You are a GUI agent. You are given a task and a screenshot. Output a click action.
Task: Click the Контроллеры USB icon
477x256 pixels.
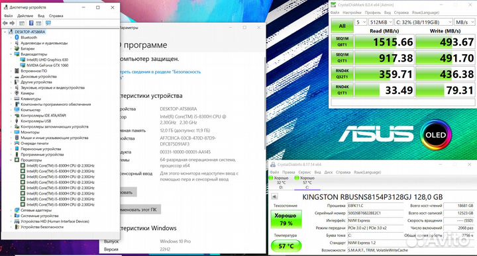click(x=17, y=121)
